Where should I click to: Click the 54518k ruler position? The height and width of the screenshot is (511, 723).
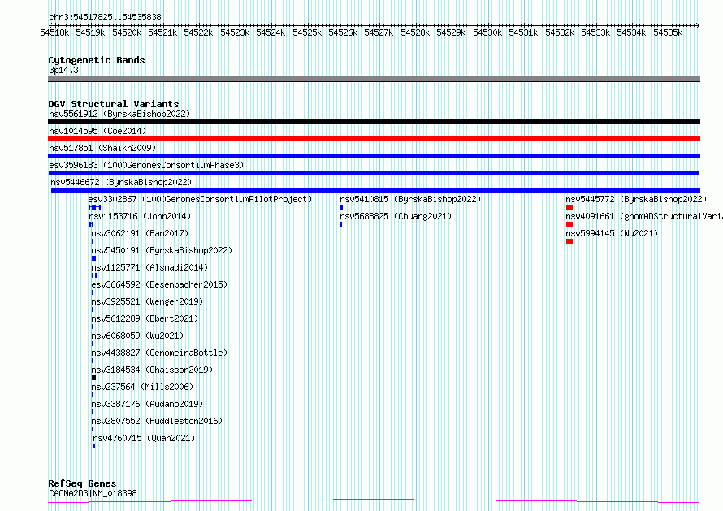click(54, 32)
